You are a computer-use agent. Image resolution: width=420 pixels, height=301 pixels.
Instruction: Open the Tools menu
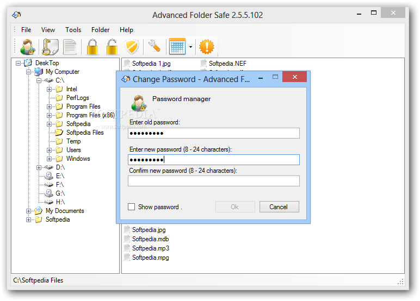click(x=73, y=30)
